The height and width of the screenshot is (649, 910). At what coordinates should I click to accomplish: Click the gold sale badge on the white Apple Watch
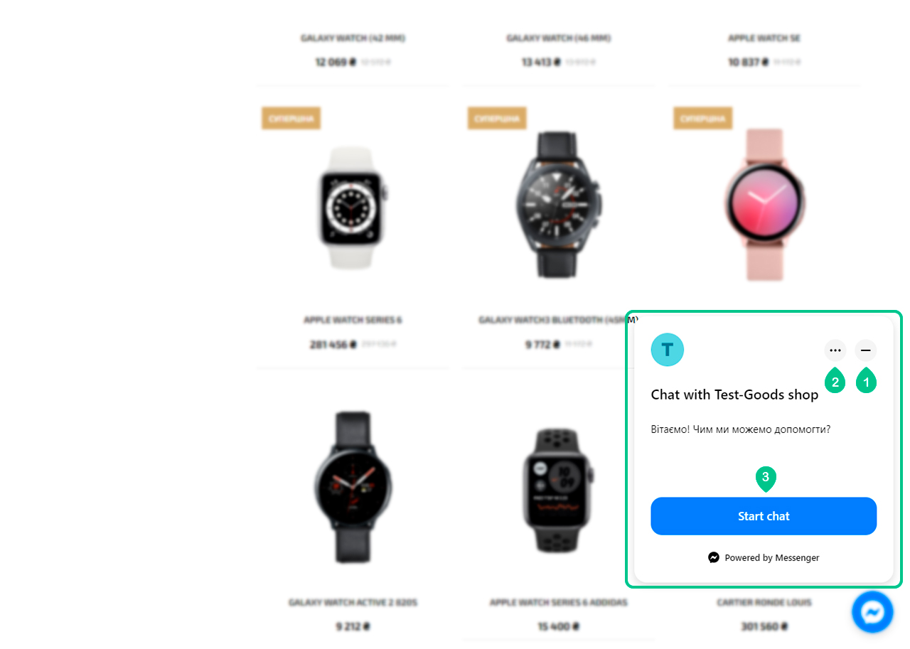click(x=291, y=118)
